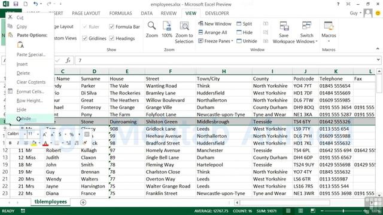This screenshot has width=383, height=215.
Task: Click the Save Workspace icon
Action: tap(284, 26)
